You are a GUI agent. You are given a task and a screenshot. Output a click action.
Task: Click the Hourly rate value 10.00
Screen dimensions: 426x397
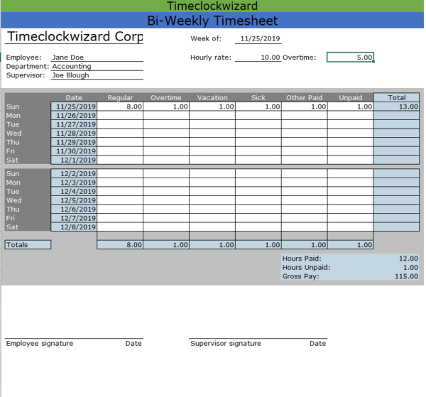(258, 58)
